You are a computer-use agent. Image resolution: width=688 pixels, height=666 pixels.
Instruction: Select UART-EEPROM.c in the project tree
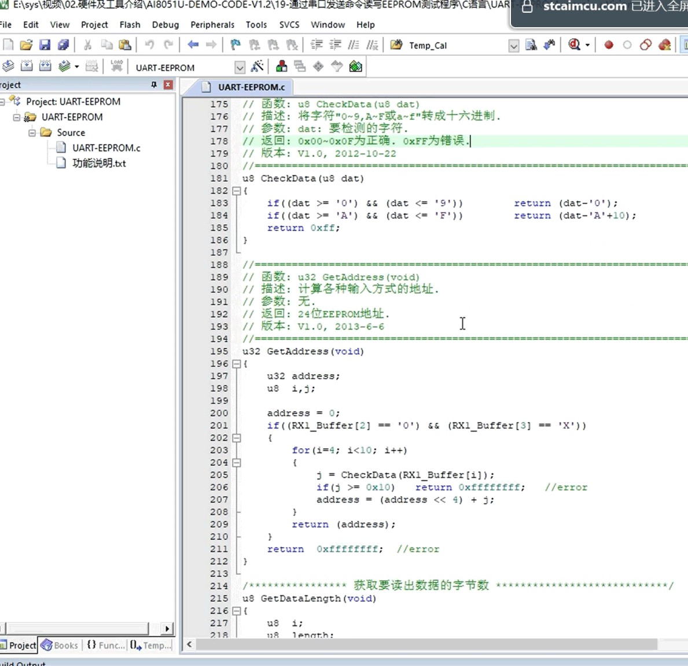click(x=106, y=148)
